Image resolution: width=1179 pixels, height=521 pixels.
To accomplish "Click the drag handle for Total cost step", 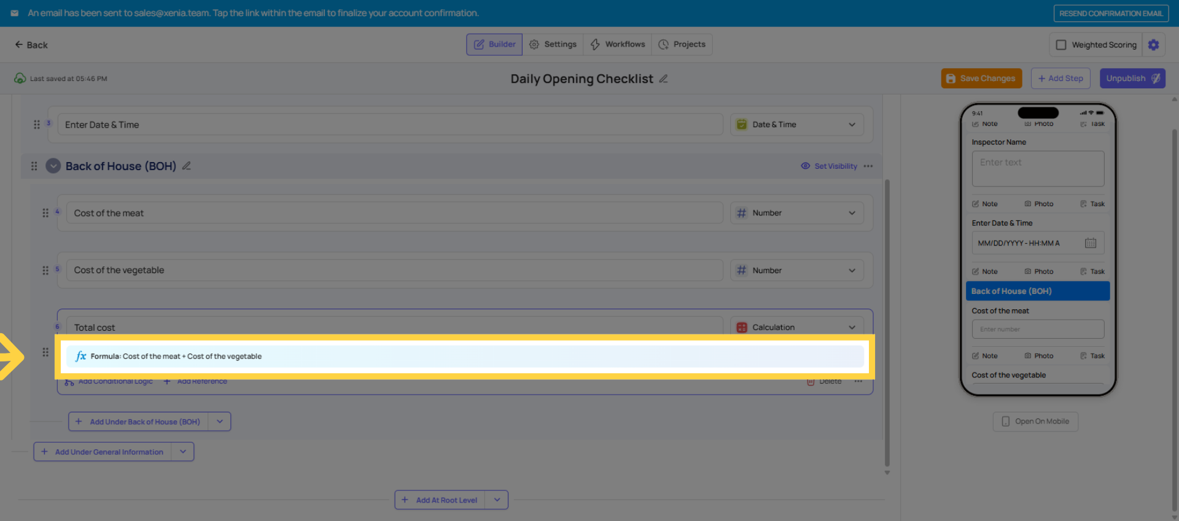I will (45, 352).
